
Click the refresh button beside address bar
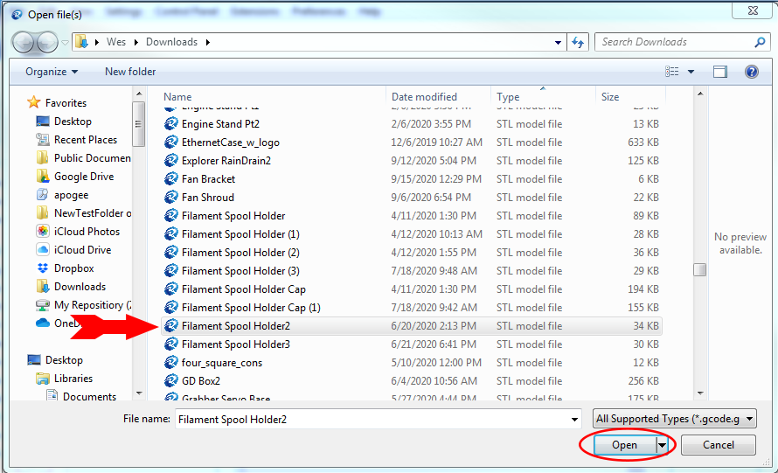pyautogui.click(x=578, y=42)
